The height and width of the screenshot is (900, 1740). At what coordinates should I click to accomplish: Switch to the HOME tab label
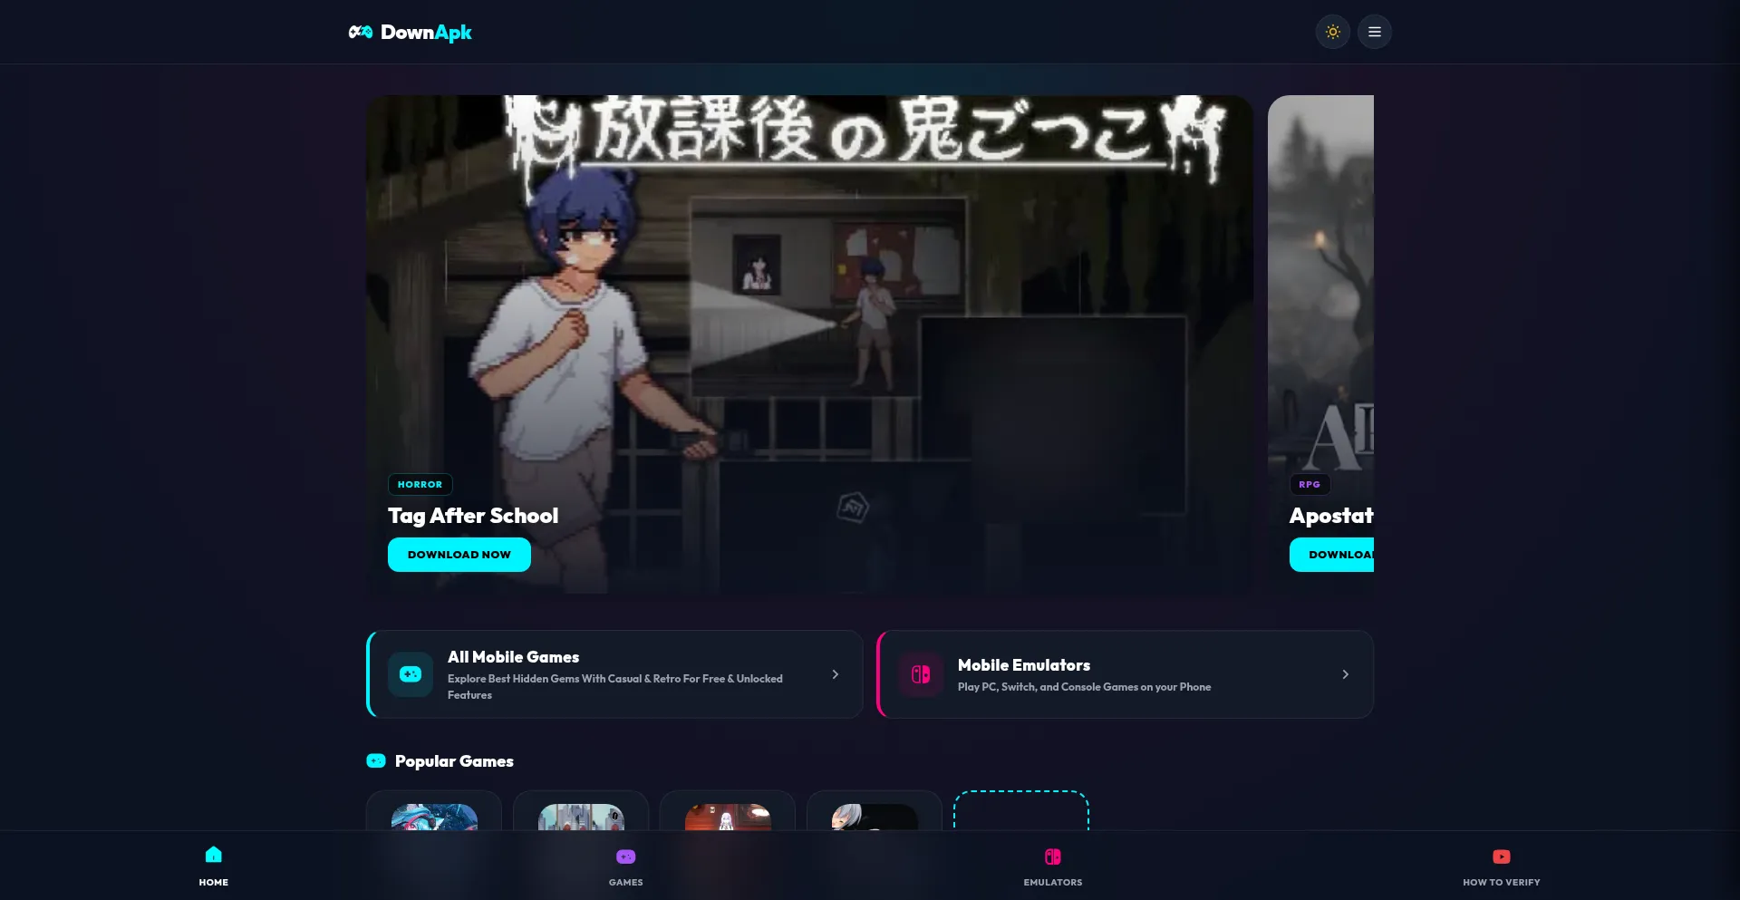point(214,882)
